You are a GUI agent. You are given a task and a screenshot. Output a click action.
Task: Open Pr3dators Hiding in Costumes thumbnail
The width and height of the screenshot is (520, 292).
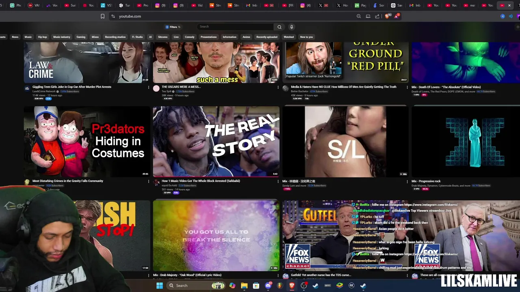click(87, 142)
